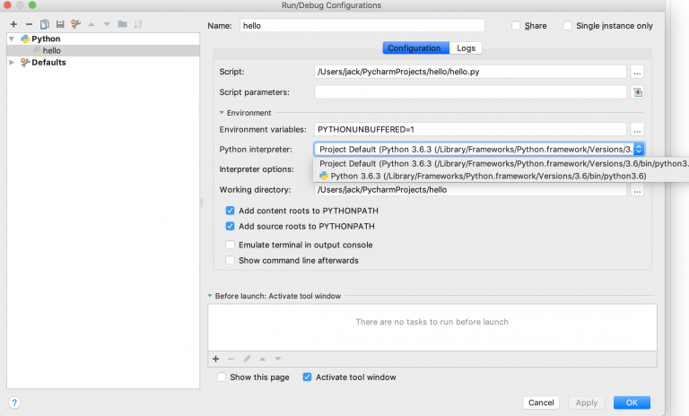Viewport: 689px width, 416px height.
Task: Add a before-launch task with plus icon
Action: point(215,359)
